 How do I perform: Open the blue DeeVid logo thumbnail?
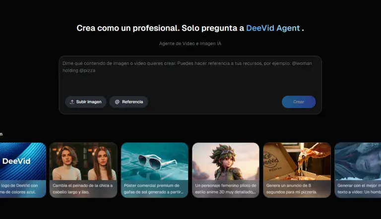click(23, 161)
